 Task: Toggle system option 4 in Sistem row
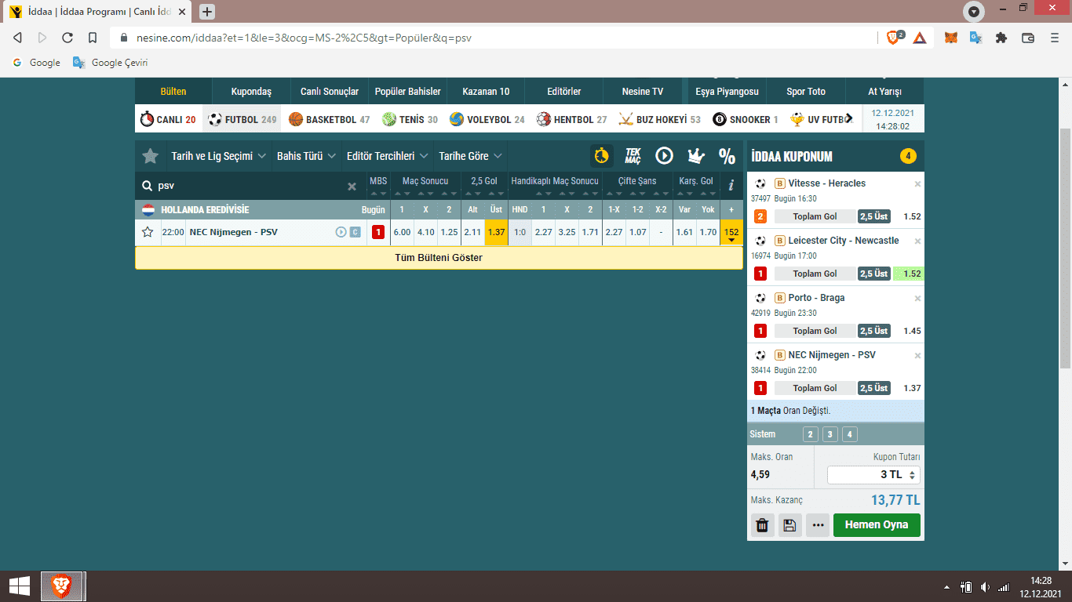coord(850,434)
